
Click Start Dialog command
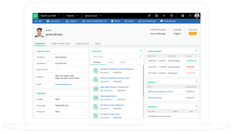[168, 21]
